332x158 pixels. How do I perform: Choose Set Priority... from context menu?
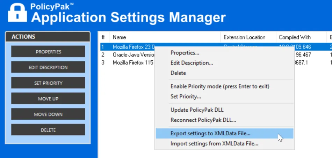point(186,97)
